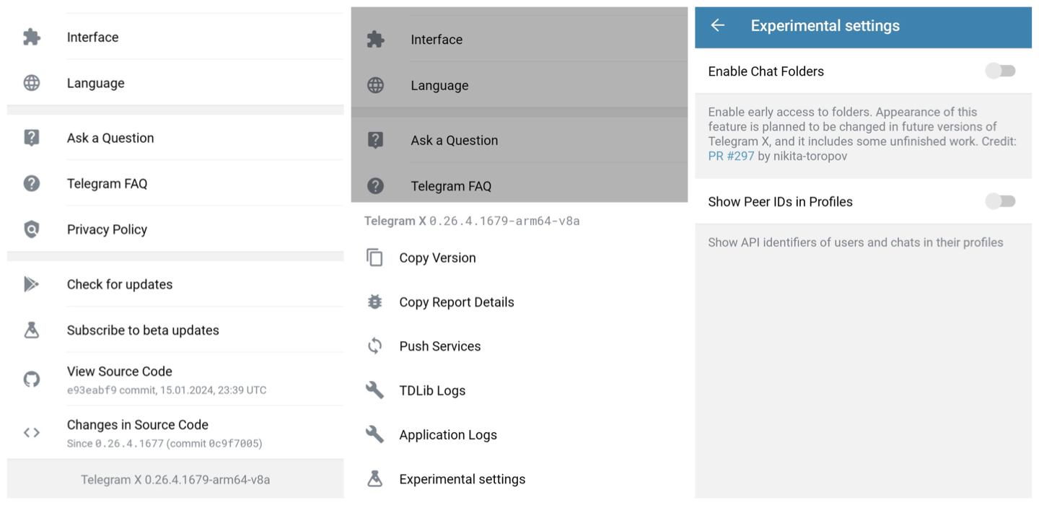1039x505 pixels.
Task: Click the wrench icon for TDLib Logs
Action: [x=375, y=390]
